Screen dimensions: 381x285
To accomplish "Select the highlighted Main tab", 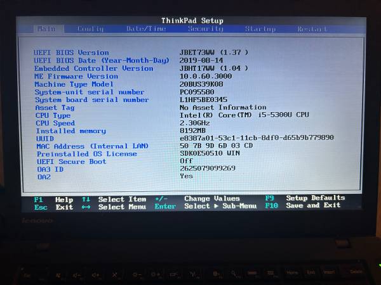I will [x=46, y=28].
